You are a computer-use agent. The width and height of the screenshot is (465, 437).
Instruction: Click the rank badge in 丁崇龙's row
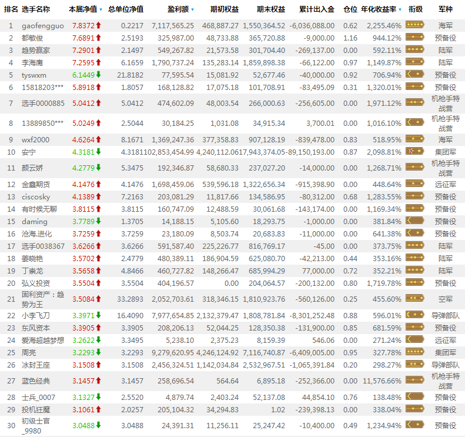[x=415, y=270]
